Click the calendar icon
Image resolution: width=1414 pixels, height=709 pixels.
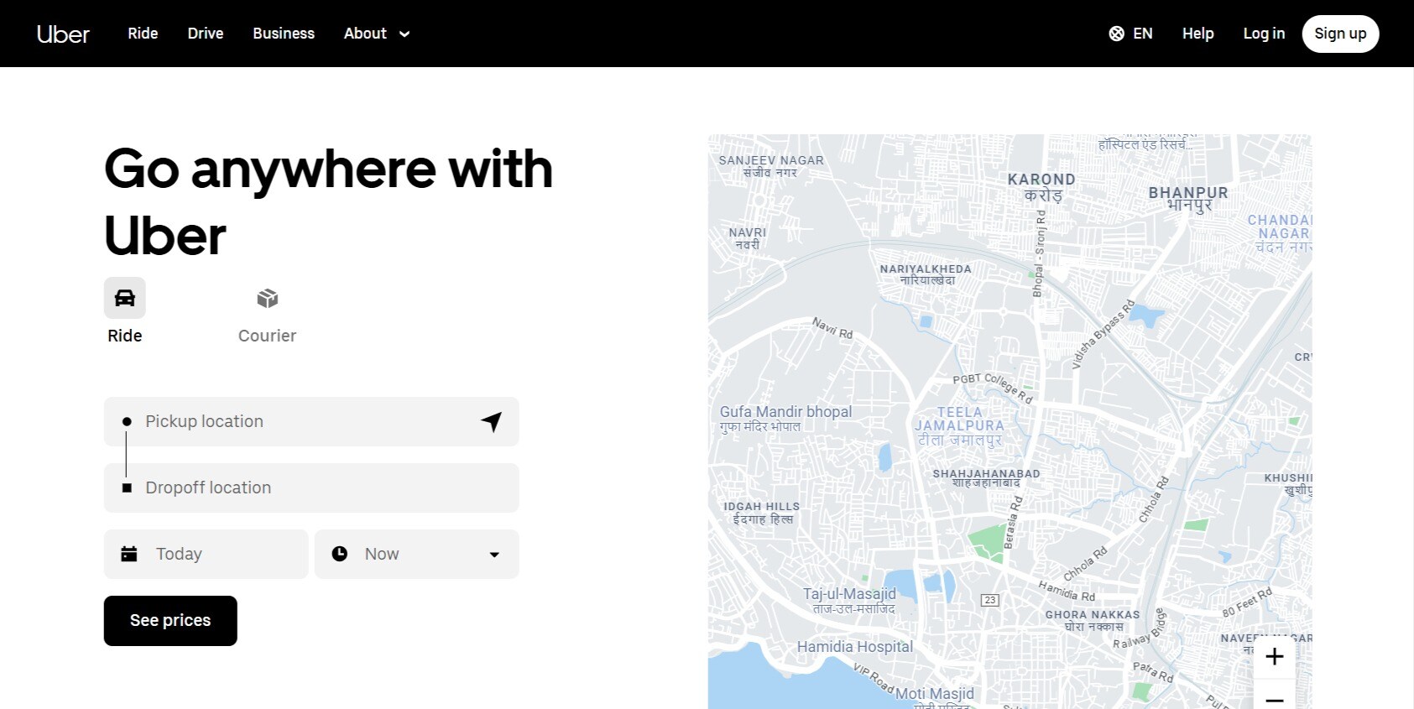(x=129, y=554)
